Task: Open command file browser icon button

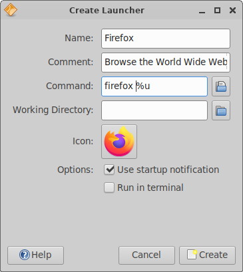Action: coord(221,86)
